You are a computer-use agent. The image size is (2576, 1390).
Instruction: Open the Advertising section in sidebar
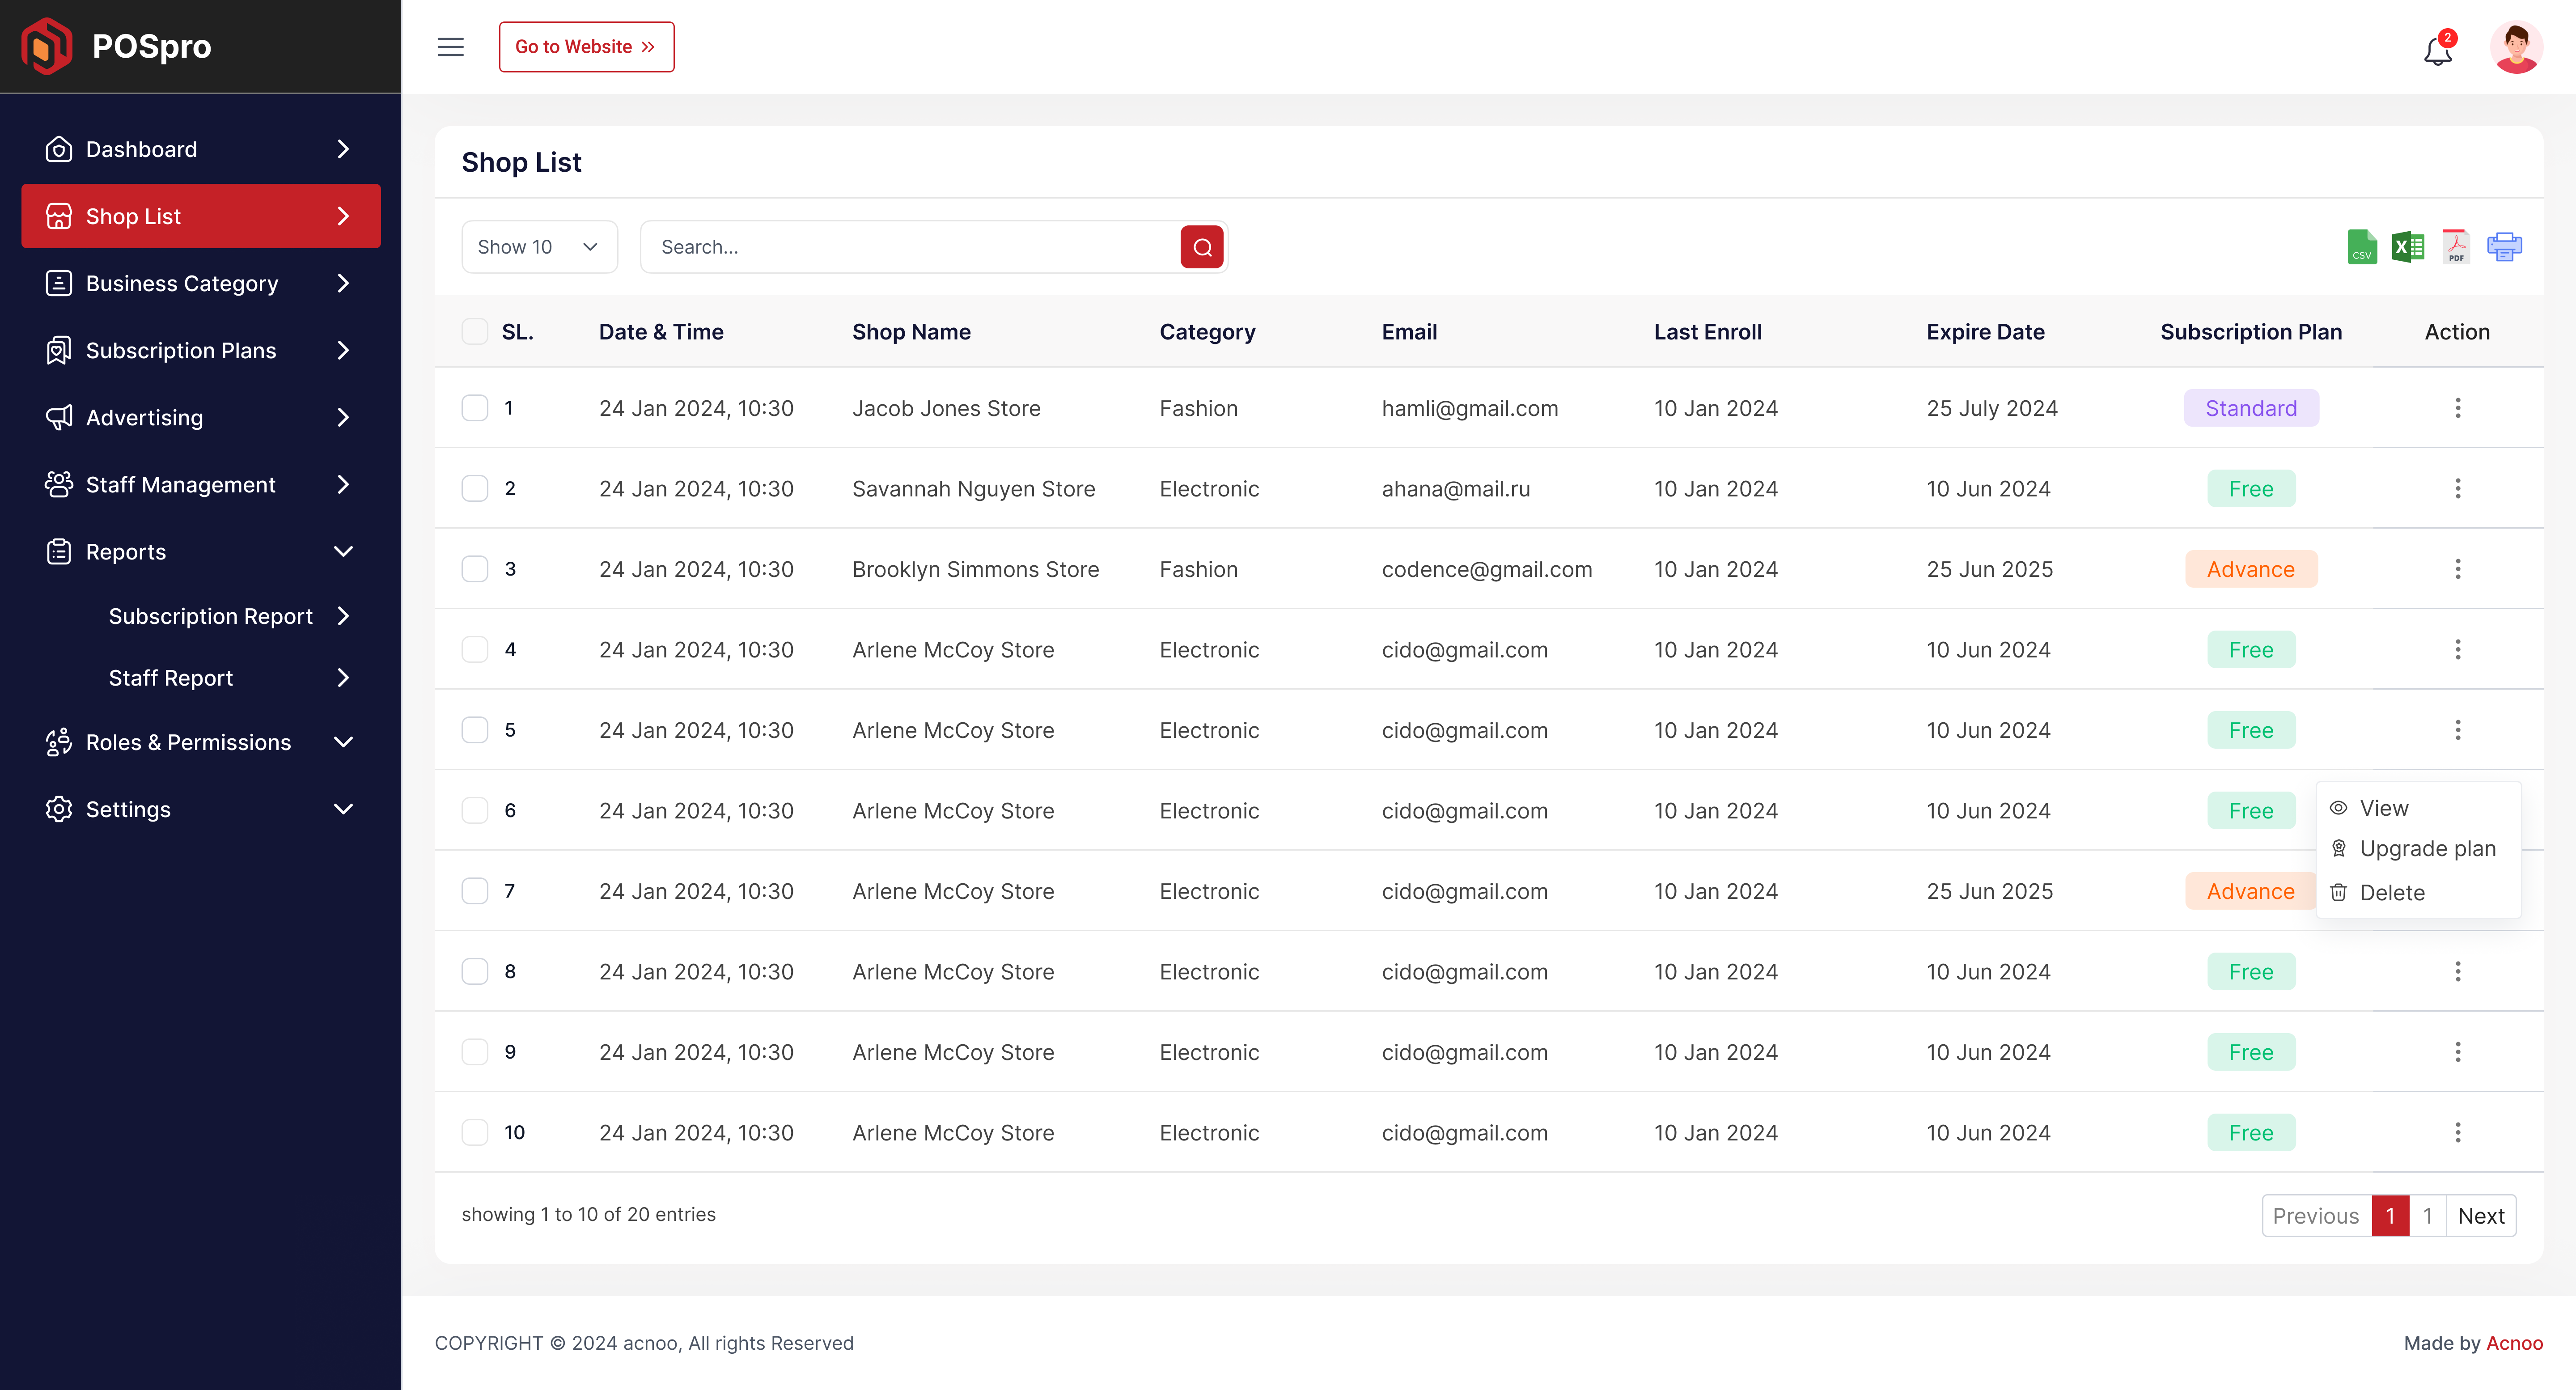click(143, 417)
